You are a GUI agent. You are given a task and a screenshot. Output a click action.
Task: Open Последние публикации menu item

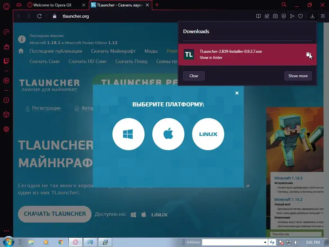[x=56, y=51]
